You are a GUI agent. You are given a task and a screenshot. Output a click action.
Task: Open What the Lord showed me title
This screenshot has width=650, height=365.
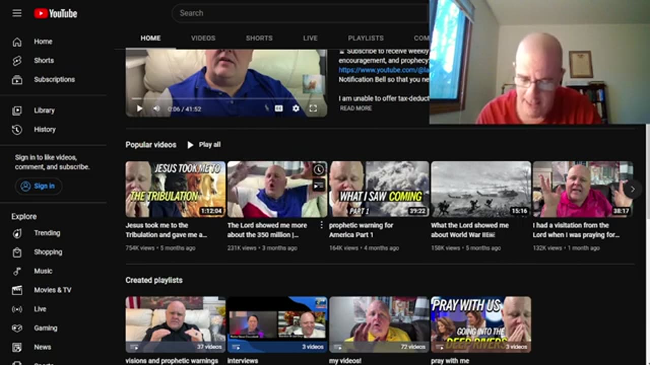[x=470, y=230]
